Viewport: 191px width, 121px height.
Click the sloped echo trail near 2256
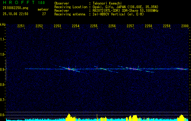pos(110,70)
